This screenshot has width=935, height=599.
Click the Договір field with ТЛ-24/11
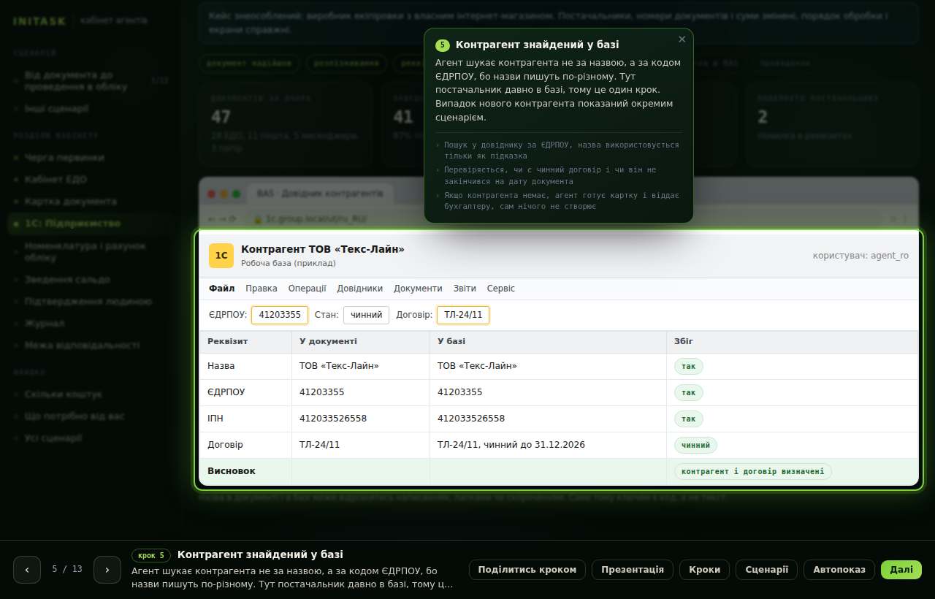click(463, 315)
